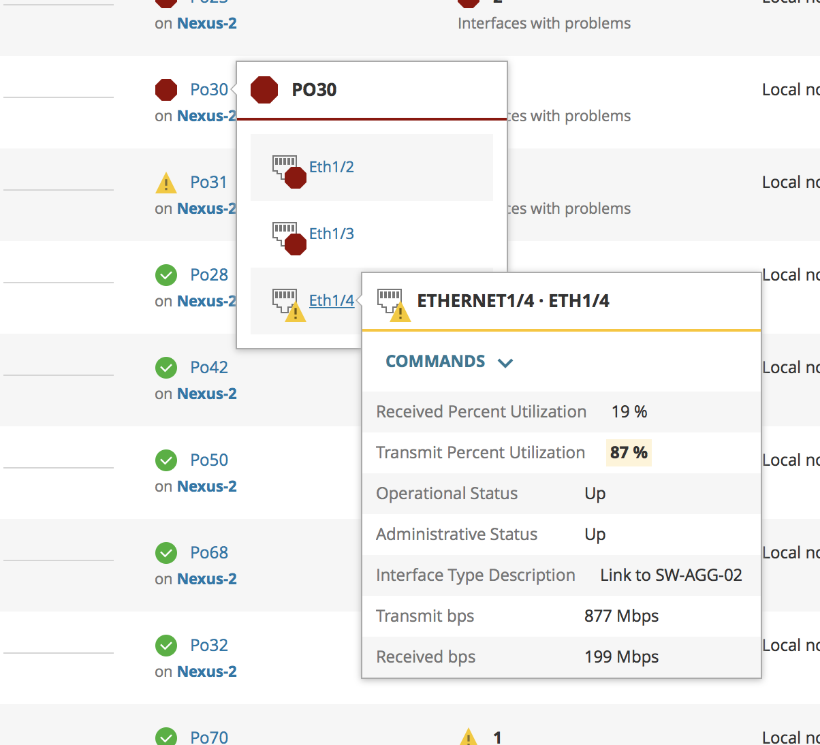Open the Po32 port channel link

click(209, 646)
